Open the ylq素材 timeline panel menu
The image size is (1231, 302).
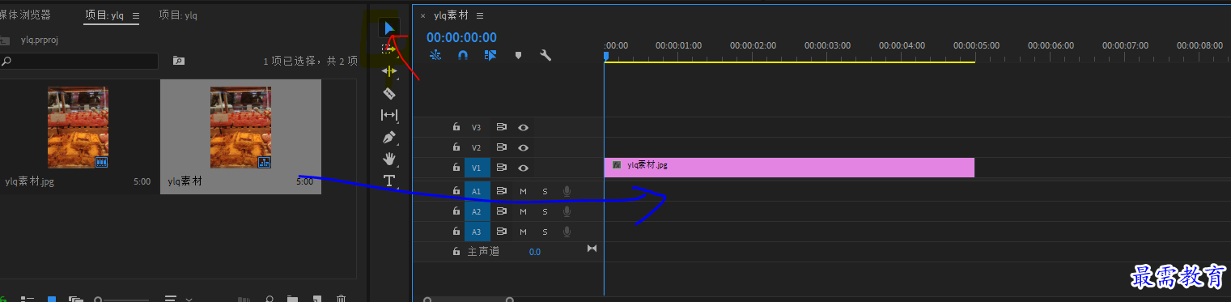tap(480, 15)
